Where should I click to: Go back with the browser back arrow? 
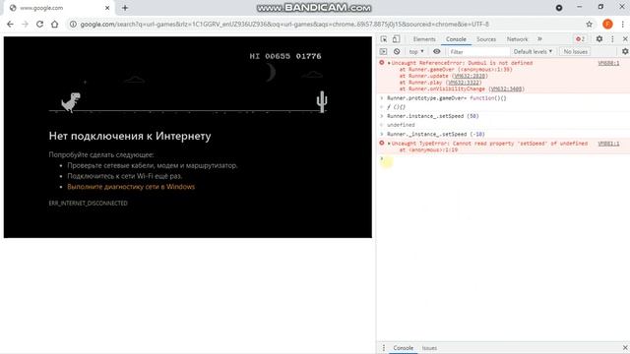point(11,24)
